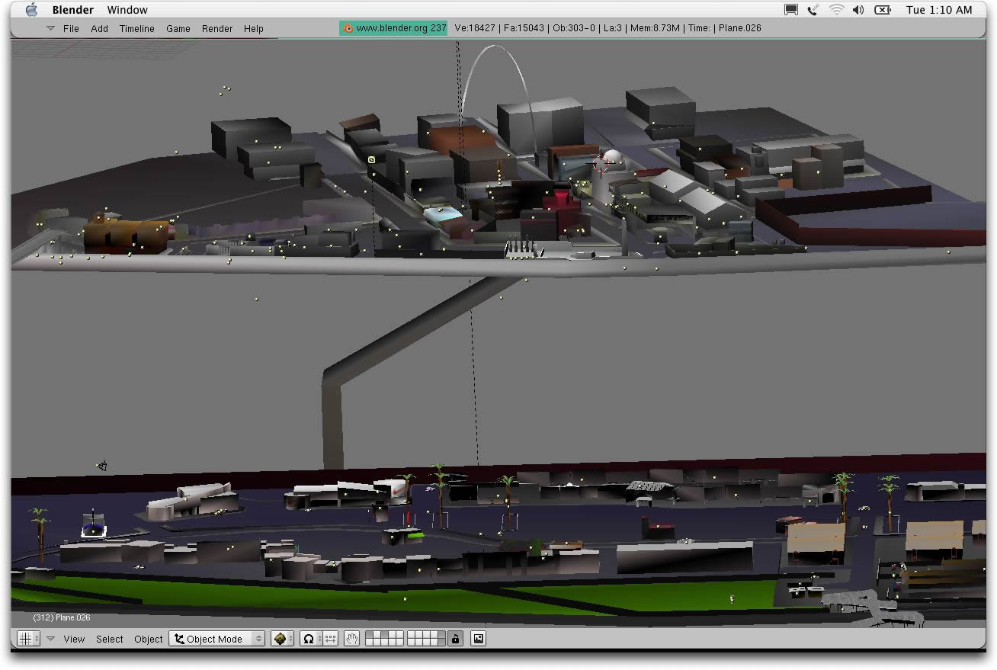Click the rotation/scaling pivot icon
Image resolution: width=997 pixels, height=670 pixels.
pyautogui.click(x=309, y=639)
